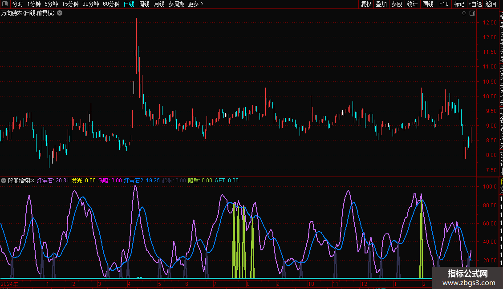Image resolution: width=503 pixels, height=289 pixels.
Task: Click the diamond marker icon above chart
Action: (464, 13)
